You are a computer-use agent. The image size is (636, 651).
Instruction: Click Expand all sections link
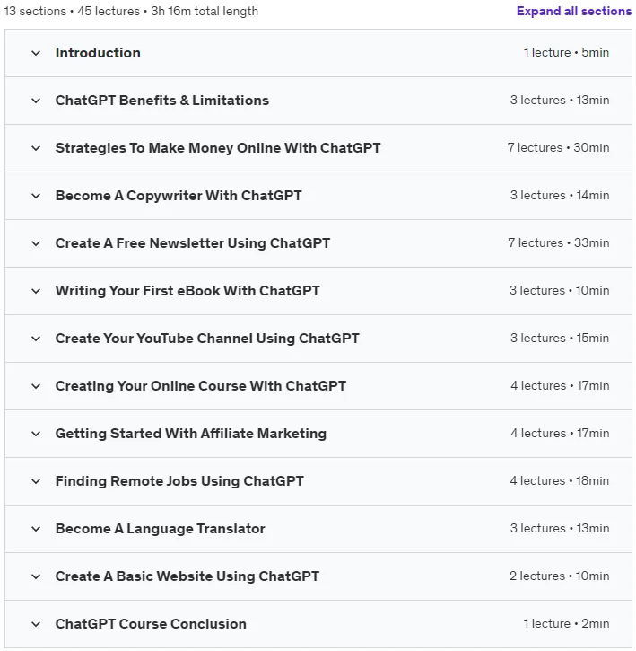click(574, 11)
